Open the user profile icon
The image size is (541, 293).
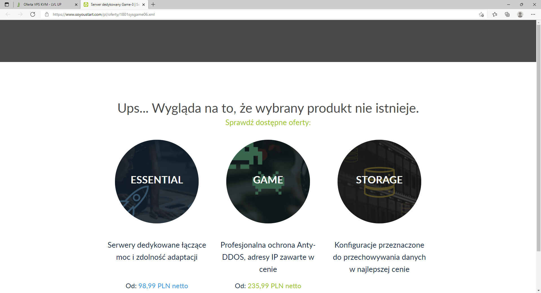coord(520,14)
